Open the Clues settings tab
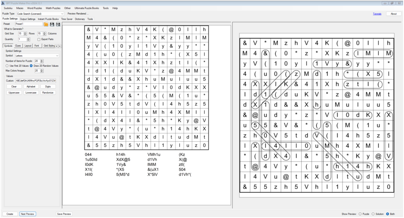Screen dimensions: 404x218 (18, 46)
